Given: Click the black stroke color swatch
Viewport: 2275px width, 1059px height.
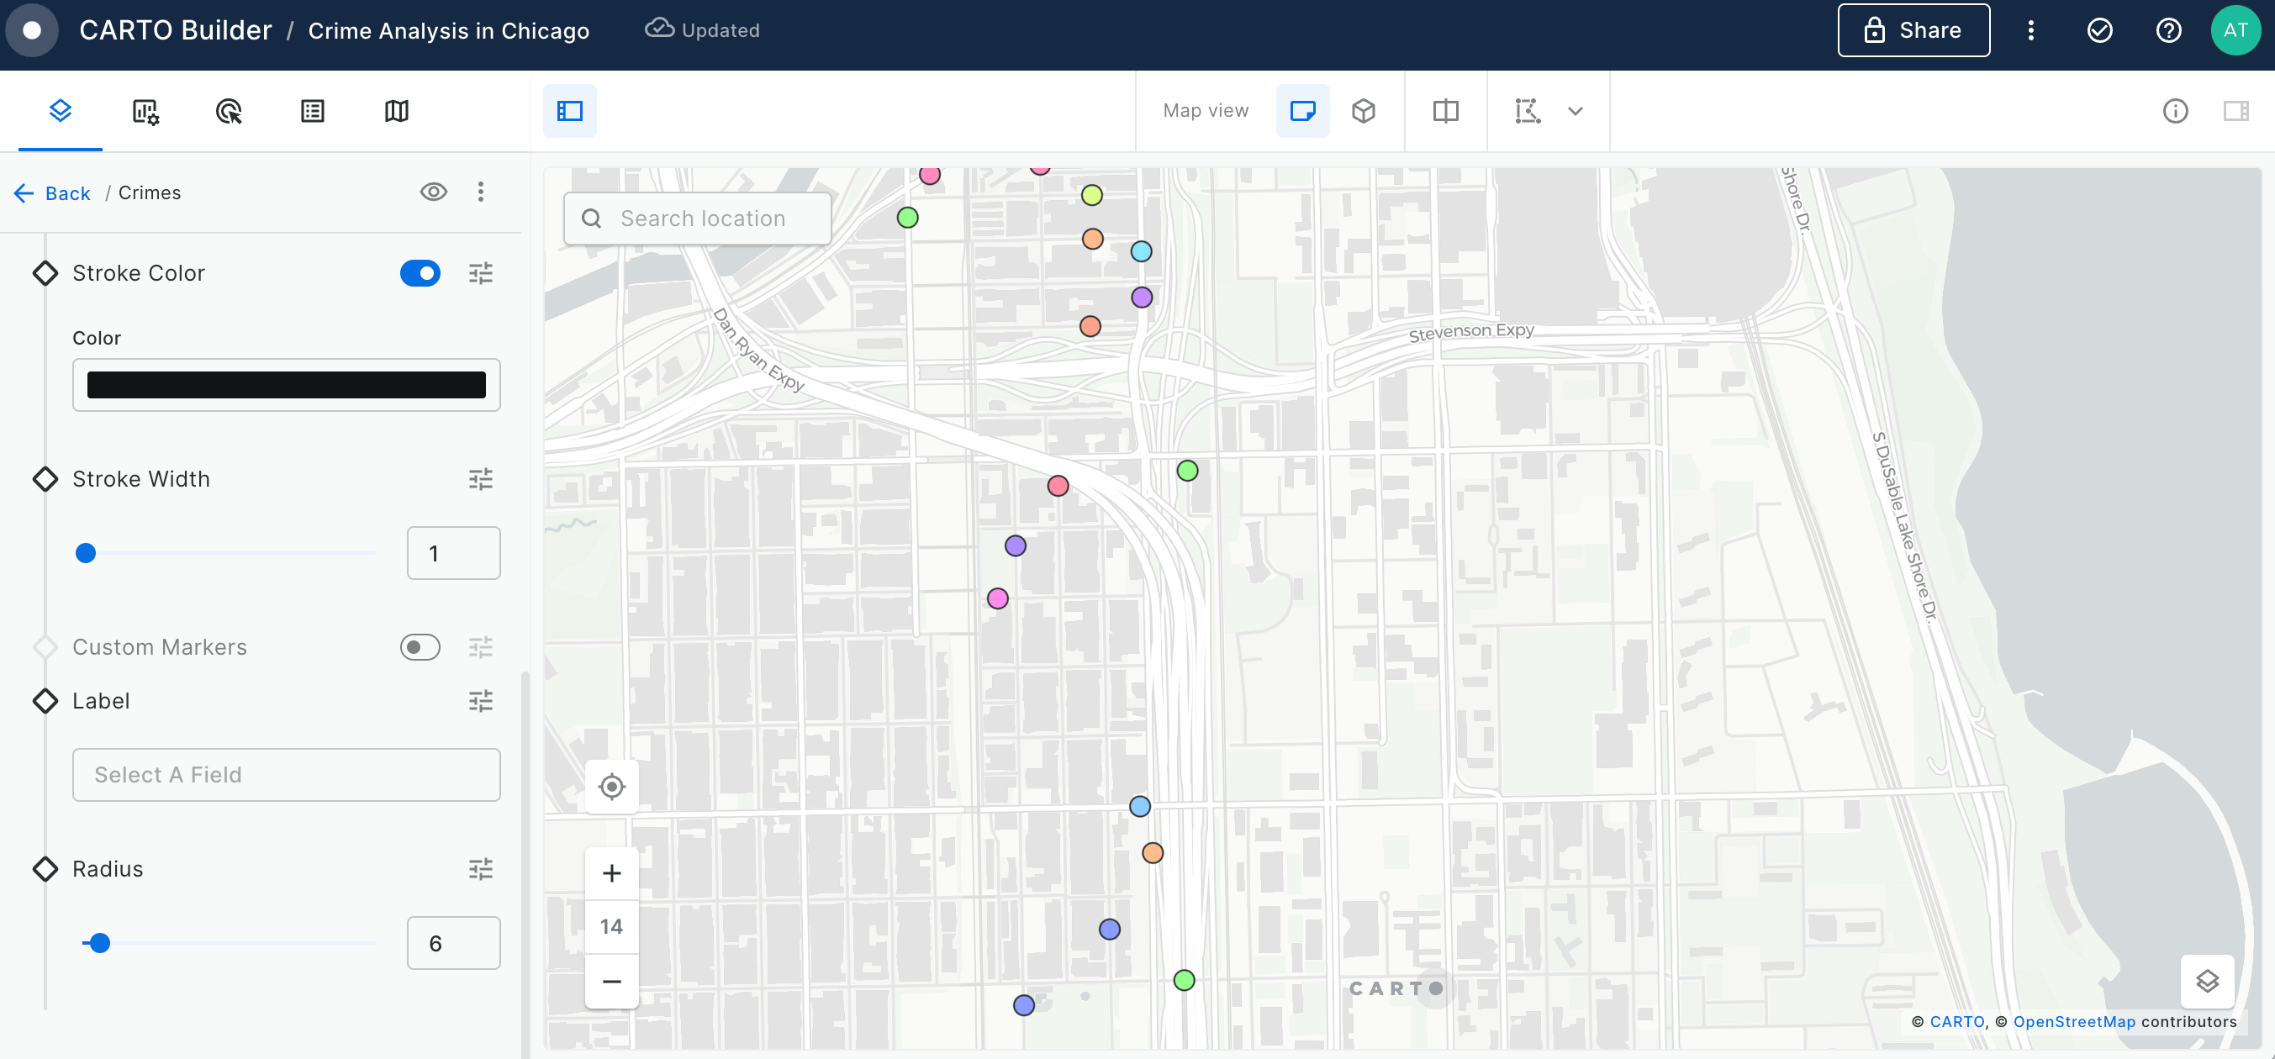Looking at the screenshot, I should click(286, 384).
